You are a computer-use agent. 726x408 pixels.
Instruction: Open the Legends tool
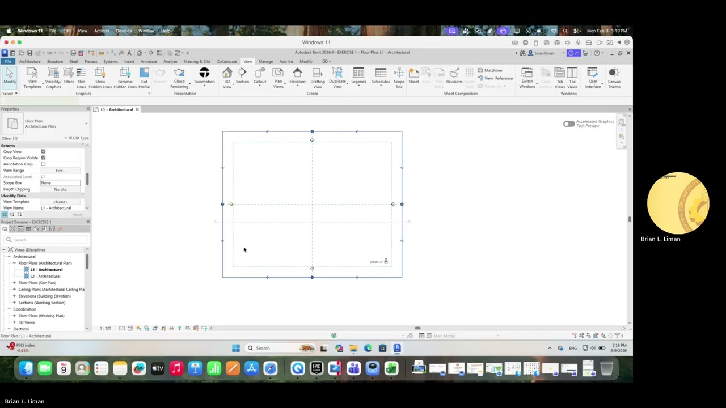[x=358, y=76]
